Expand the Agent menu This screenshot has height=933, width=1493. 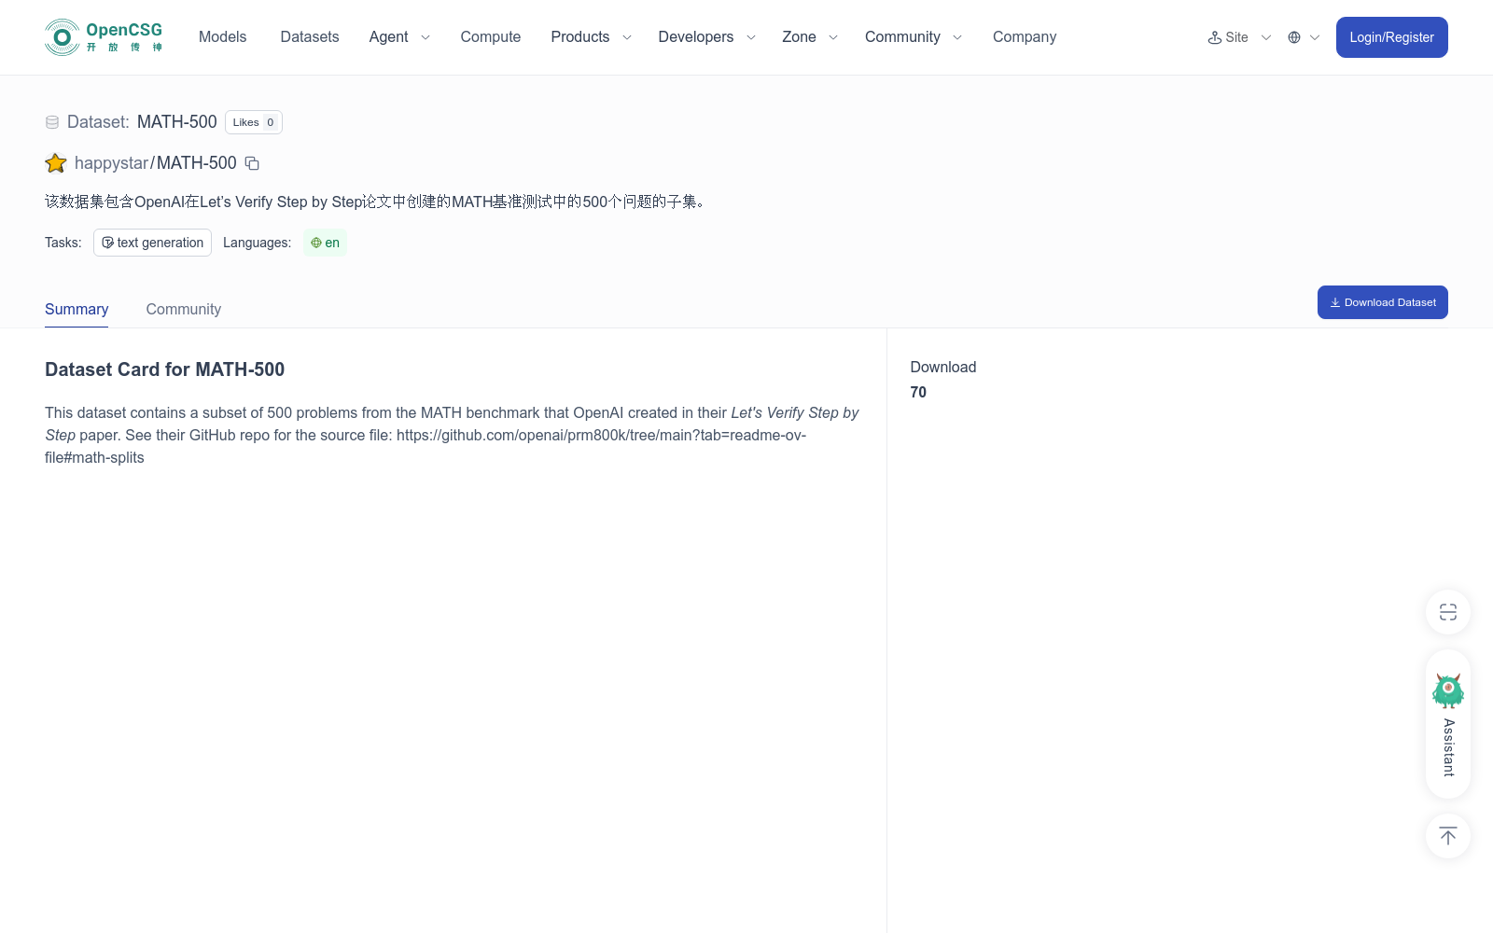click(x=399, y=37)
